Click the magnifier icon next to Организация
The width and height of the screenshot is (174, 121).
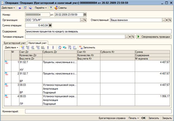(85, 20)
